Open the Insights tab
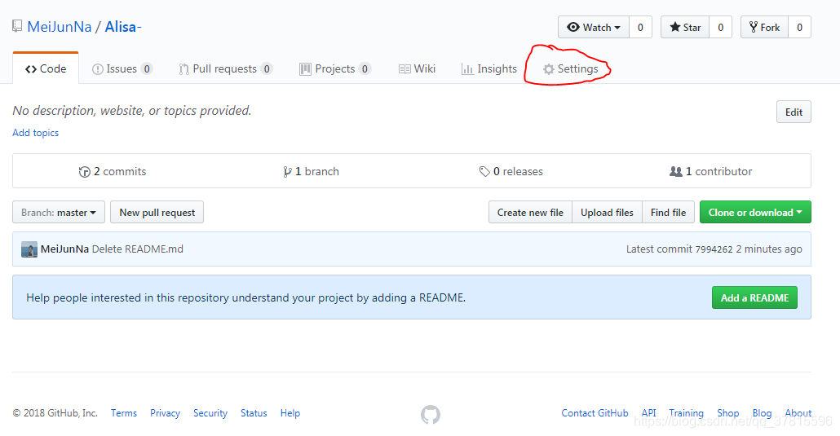This screenshot has height=436, width=840. pyautogui.click(x=489, y=68)
